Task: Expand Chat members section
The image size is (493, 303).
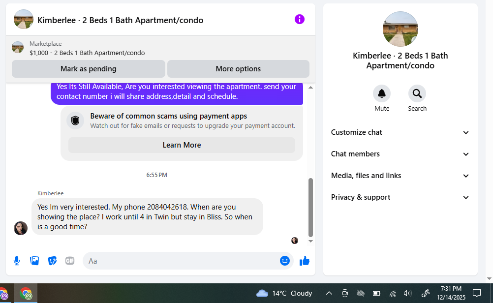Action: 400,154
